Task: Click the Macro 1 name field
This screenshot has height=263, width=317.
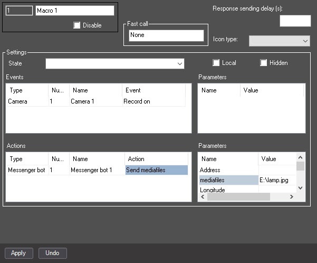Action: [x=75, y=11]
